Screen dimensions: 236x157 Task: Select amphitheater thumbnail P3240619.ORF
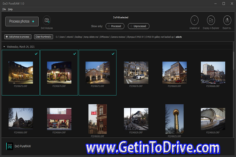[213, 119]
